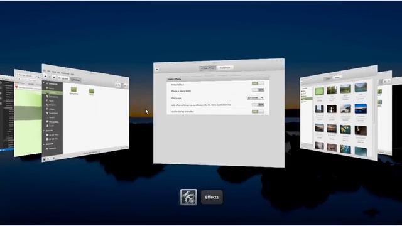The width and height of the screenshot is (402, 226).
Task: Open Videos in file manager sidebar
Action: click(50, 109)
